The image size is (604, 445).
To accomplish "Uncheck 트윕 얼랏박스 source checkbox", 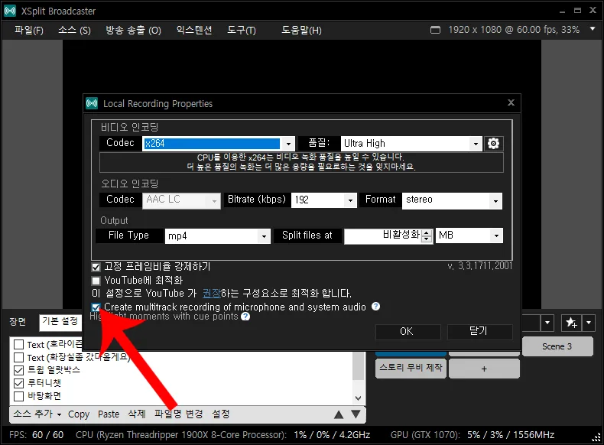I will [x=18, y=370].
